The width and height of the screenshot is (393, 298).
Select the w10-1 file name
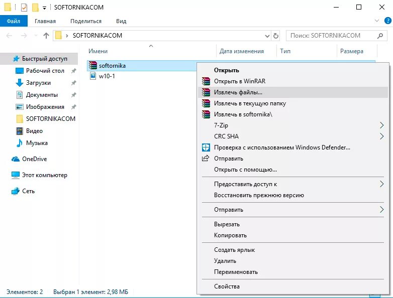coord(107,76)
